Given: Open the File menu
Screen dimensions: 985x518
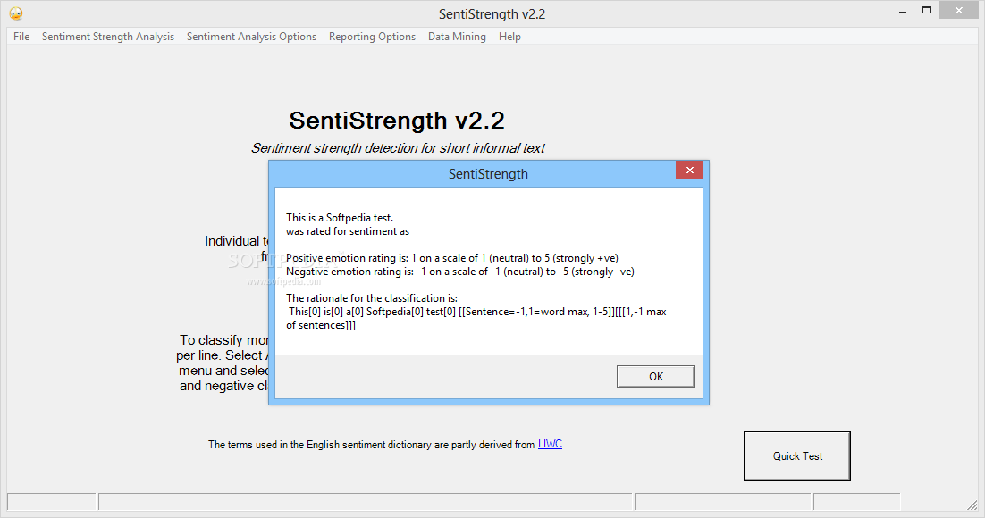Looking at the screenshot, I should [x=21, y=37].
